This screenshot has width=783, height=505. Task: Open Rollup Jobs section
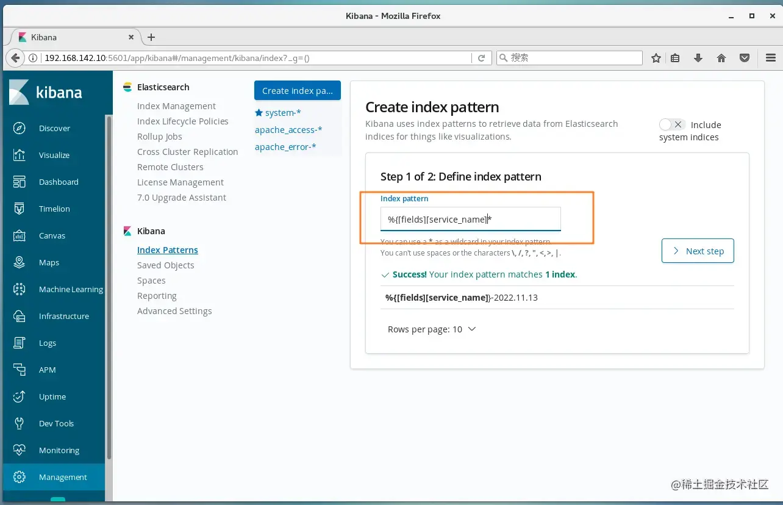(160, 137)
